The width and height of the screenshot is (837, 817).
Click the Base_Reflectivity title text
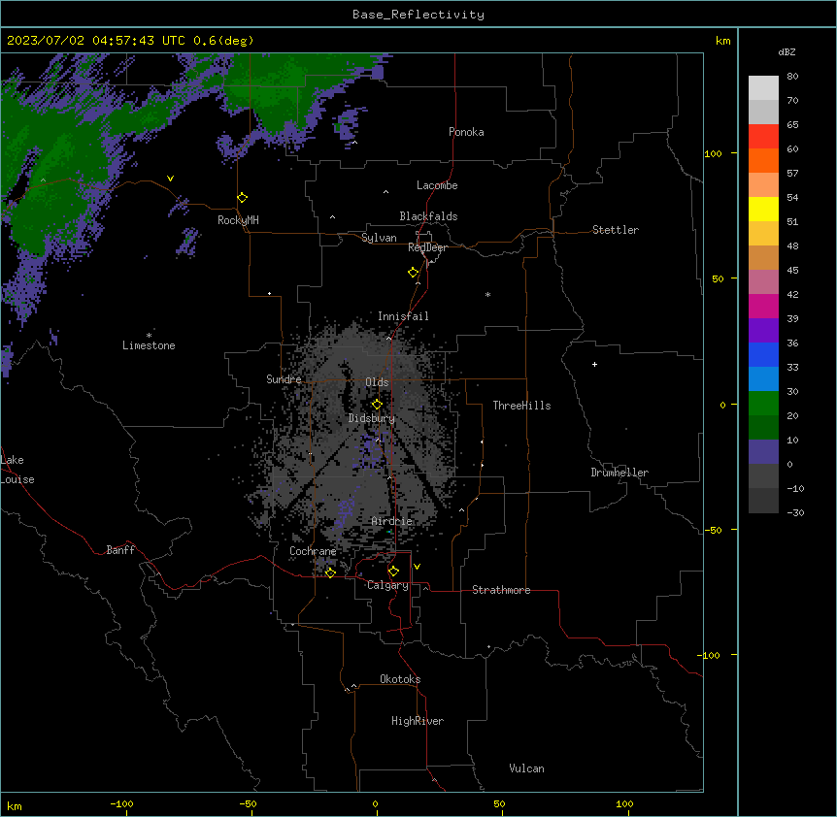[418, 15]
